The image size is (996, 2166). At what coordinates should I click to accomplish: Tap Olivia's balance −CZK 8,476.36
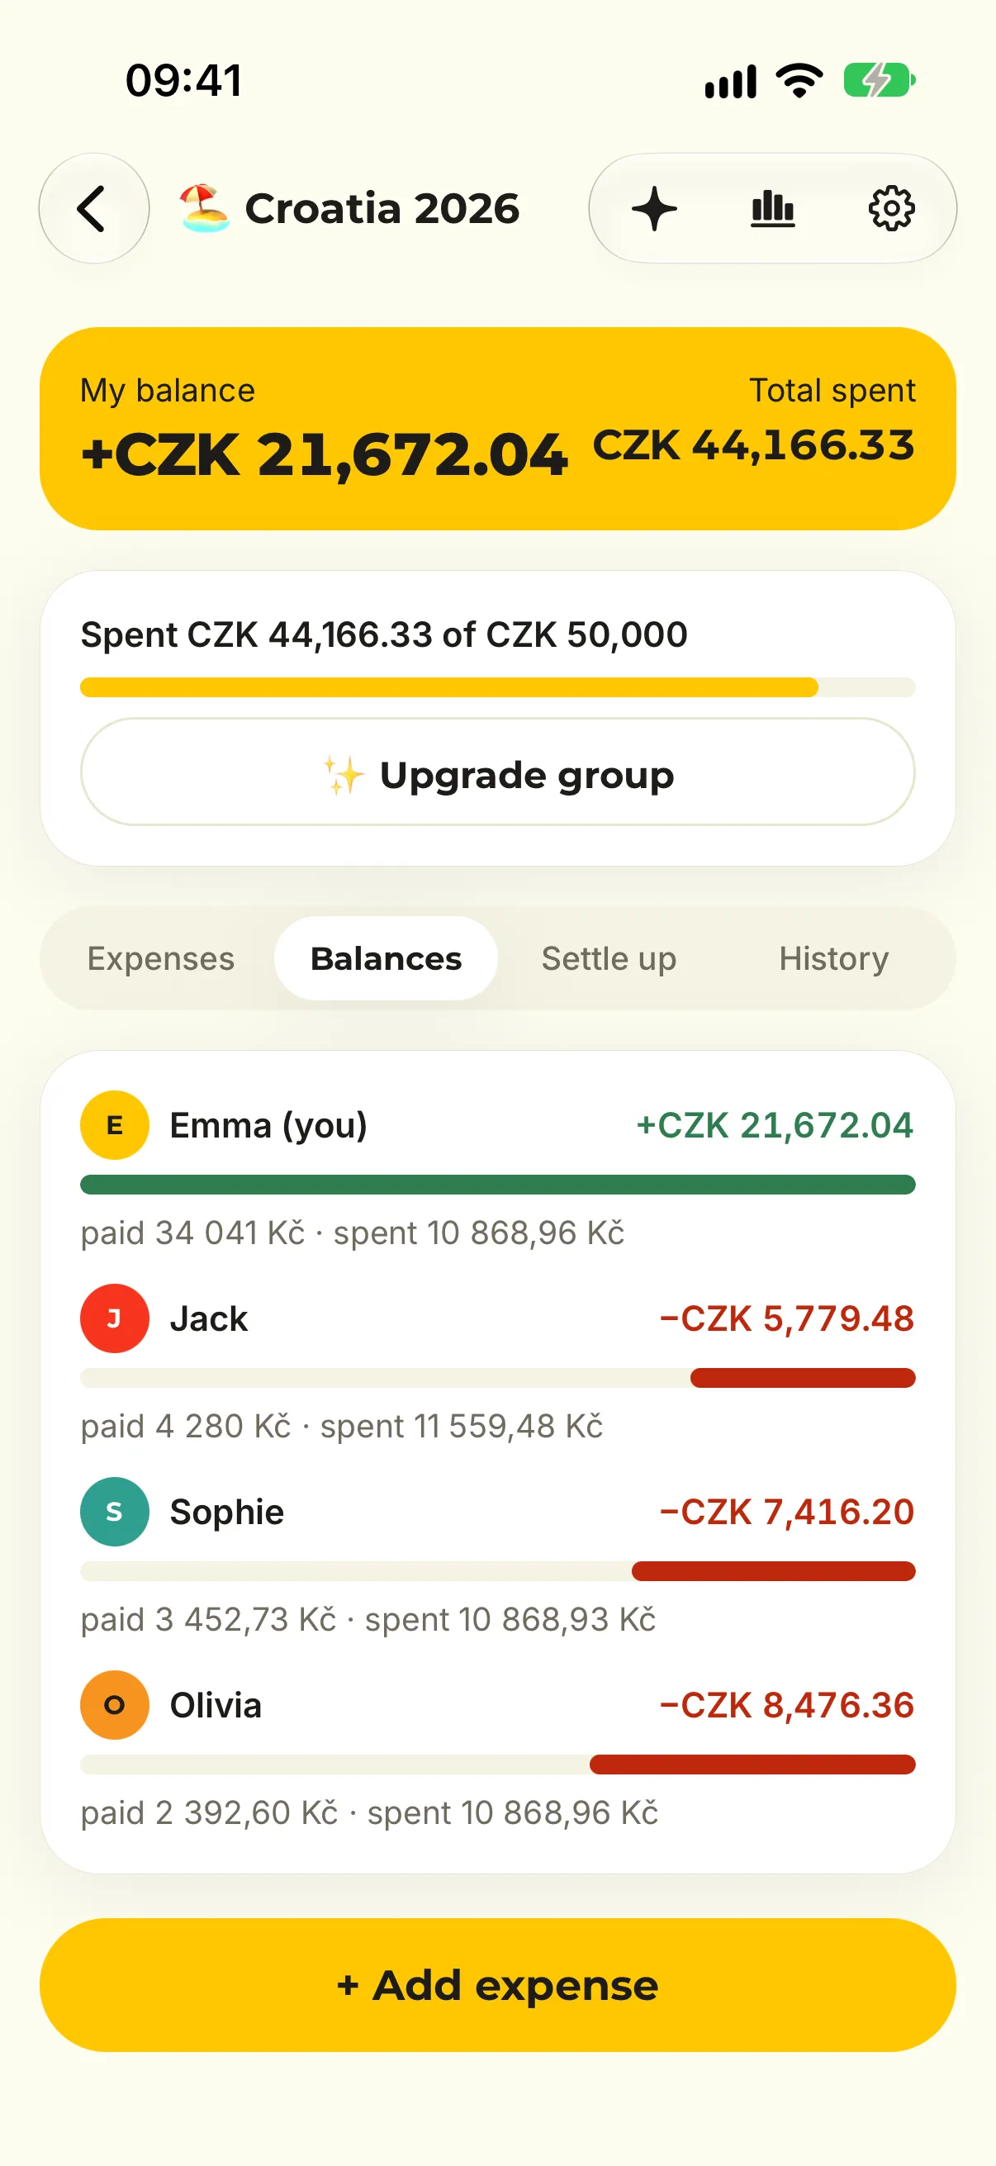(787, 1705)
